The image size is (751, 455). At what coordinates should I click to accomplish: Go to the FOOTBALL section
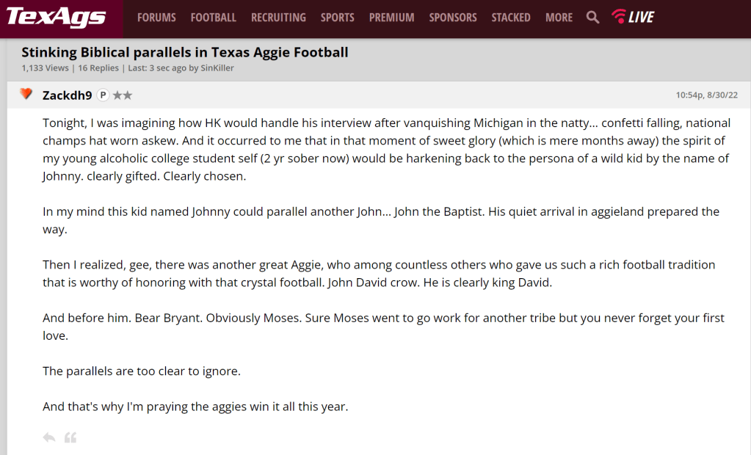pyautogui.click(x=213, y=18)
